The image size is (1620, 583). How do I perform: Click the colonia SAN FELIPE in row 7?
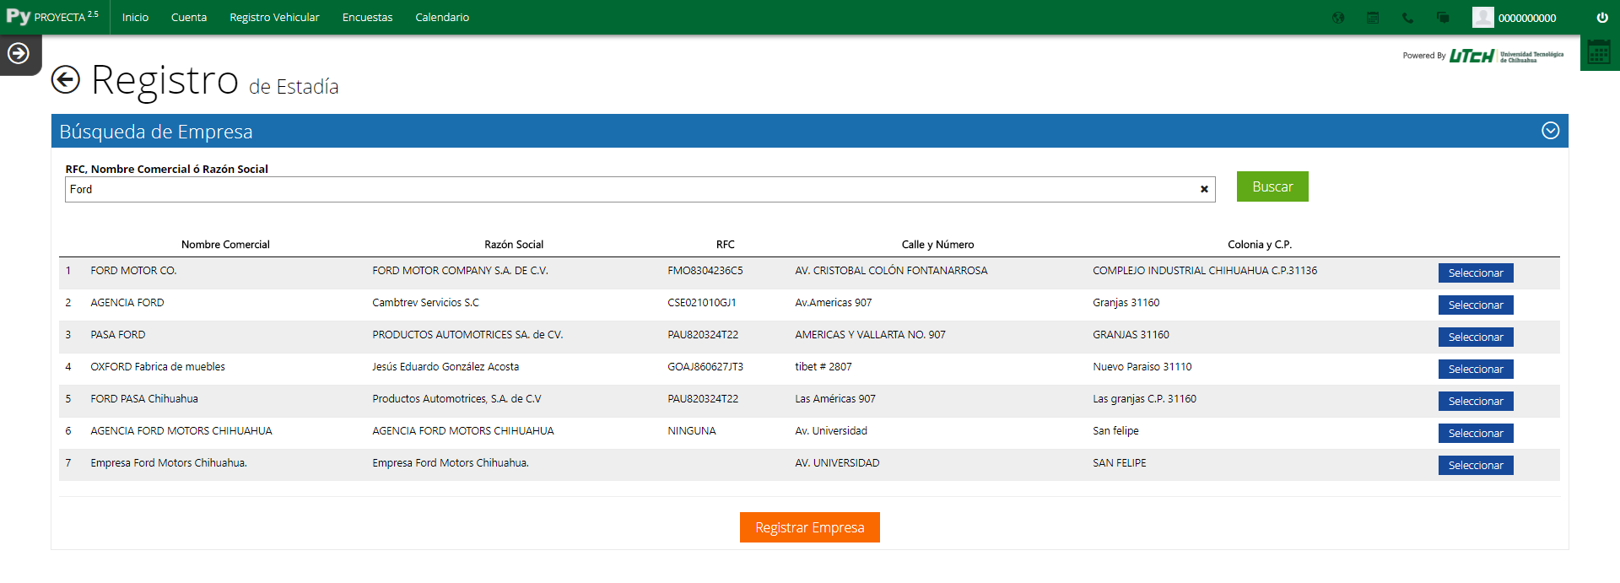pos(1120,463)
